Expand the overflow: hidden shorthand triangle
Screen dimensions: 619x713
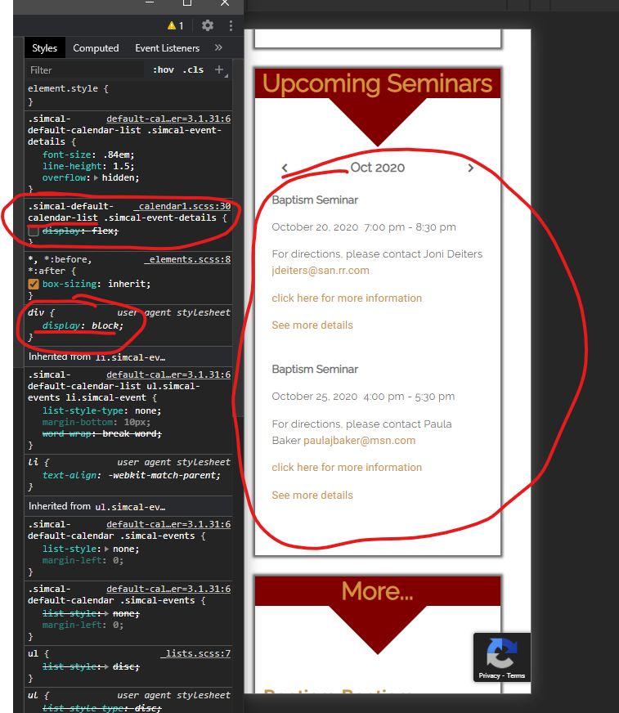[x=96, y=177]
